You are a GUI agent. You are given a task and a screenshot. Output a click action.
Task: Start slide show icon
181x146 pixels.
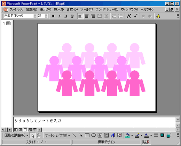click(35, 130)
